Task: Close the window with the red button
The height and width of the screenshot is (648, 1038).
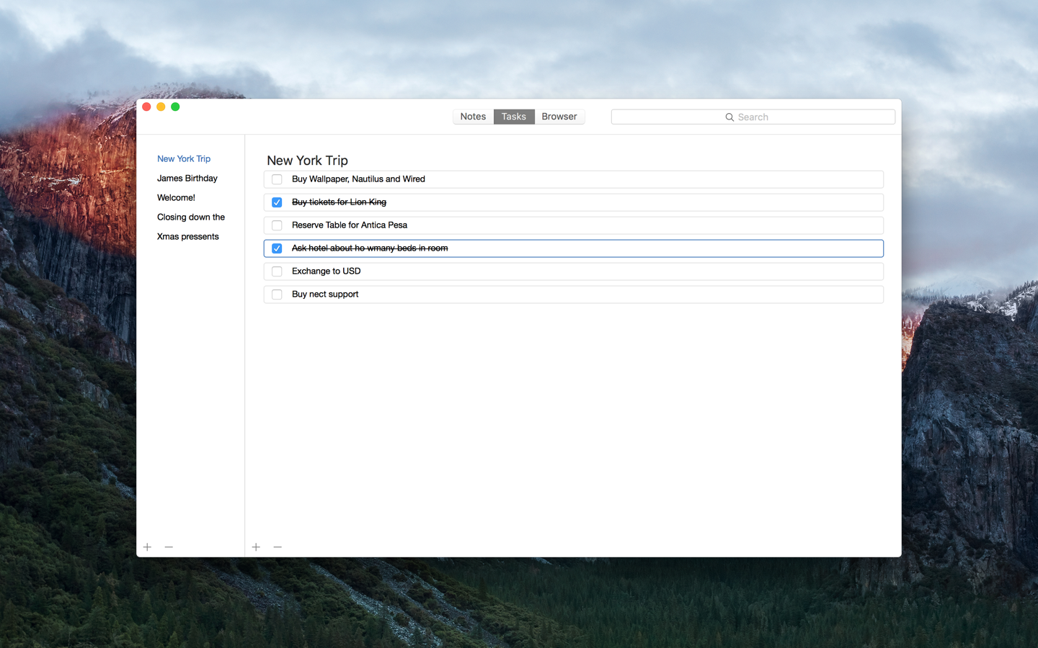Action: (146, 107)
